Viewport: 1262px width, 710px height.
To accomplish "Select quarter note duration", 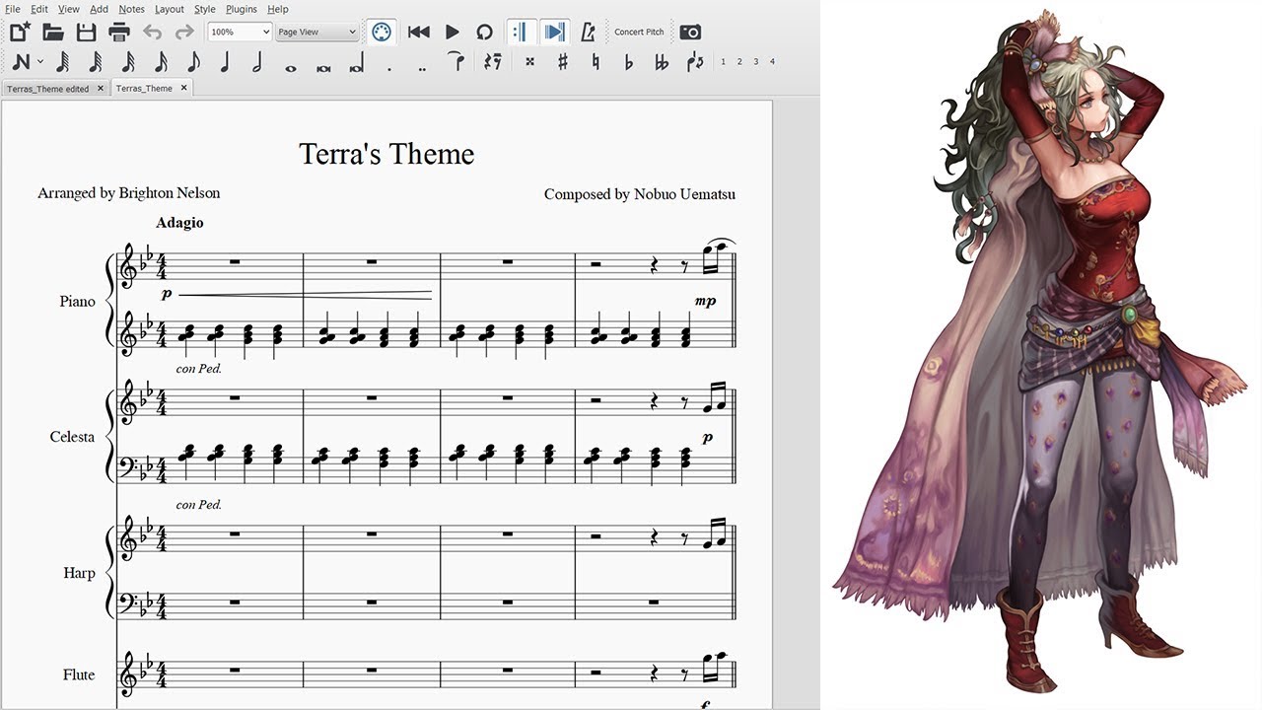I will [x=226, y=62].
